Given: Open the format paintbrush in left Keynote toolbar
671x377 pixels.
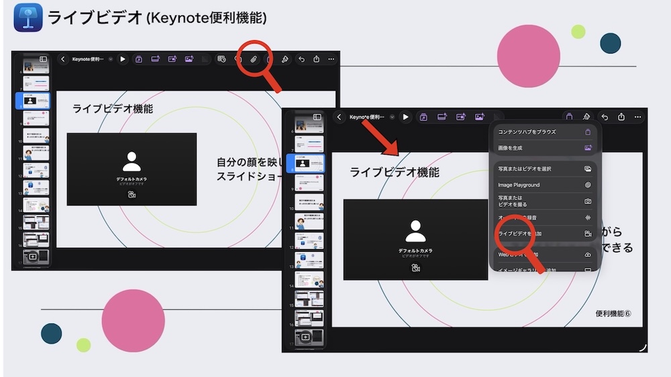Looking at the screenshot, I should pyautogui.click(x=285, y=60).
